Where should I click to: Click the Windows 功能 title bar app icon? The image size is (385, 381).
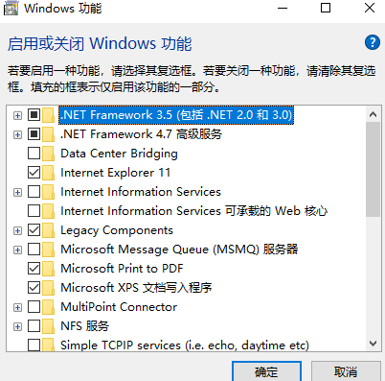pyautogui.click(x=11, y=9)
